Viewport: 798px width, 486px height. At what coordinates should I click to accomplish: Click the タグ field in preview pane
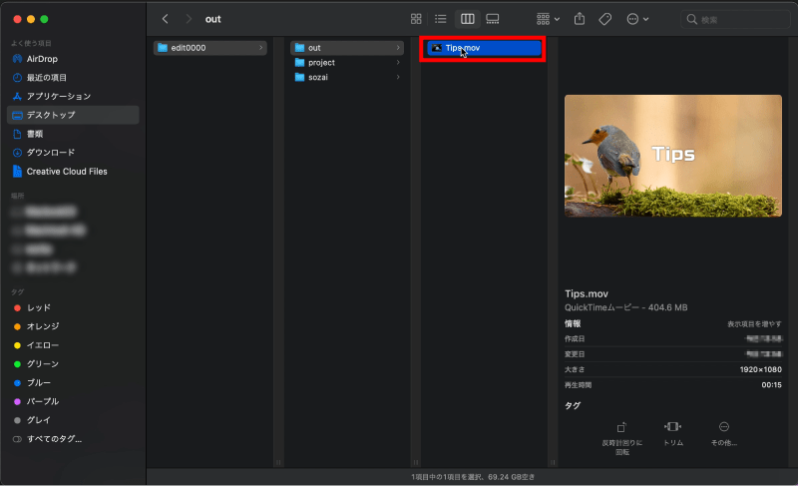click(x=573, y=405)
